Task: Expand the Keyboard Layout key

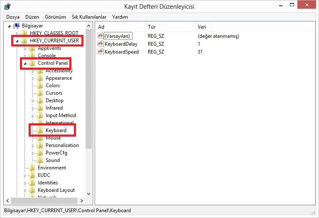Action: 25,191
